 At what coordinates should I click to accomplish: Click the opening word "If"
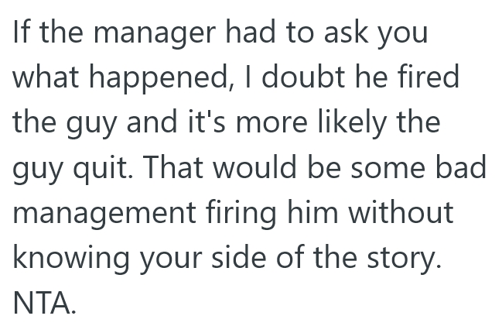coord(22,34)
